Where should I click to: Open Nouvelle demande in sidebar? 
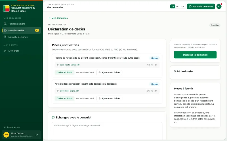22,37
